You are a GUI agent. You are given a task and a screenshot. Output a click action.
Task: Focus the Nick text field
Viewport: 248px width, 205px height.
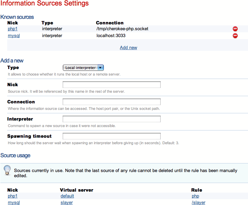pyautogui.click(x=111, y=85)
